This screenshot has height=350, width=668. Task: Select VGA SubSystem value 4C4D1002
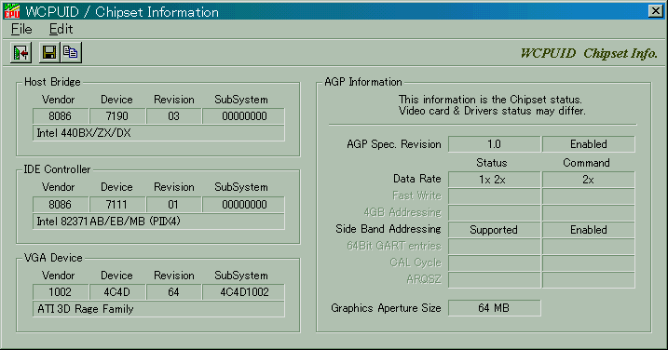[244, 292]
